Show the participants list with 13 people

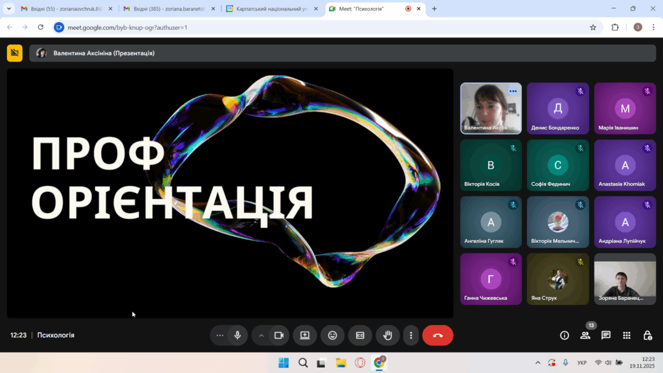tap(585, 335)
